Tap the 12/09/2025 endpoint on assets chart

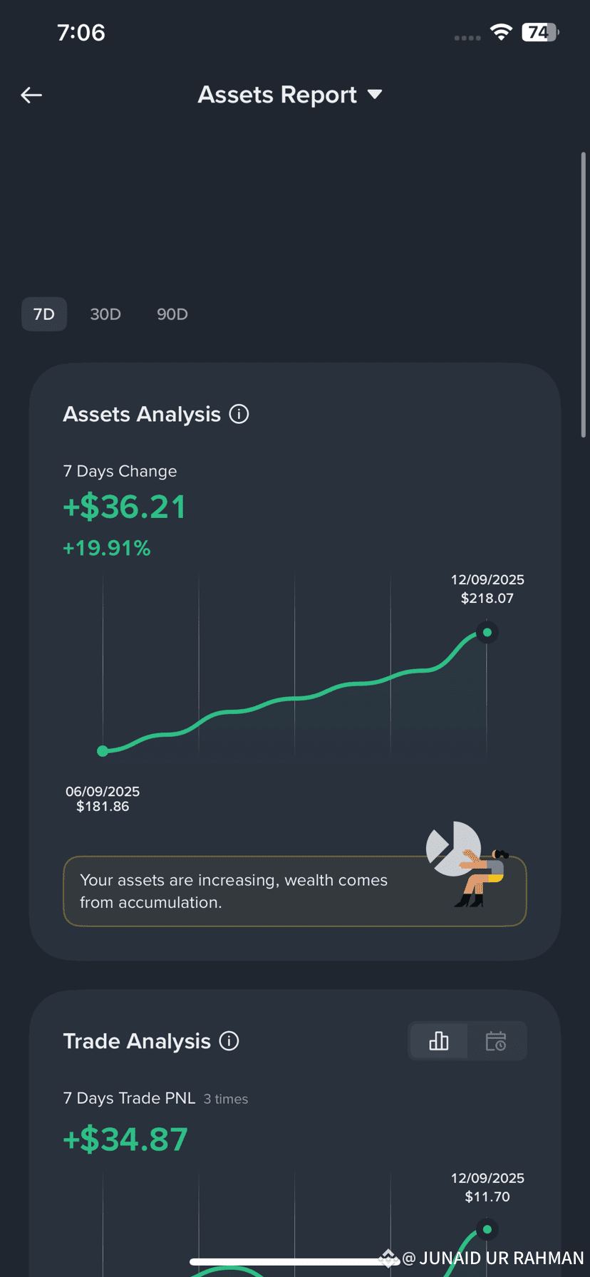point(487,632)
